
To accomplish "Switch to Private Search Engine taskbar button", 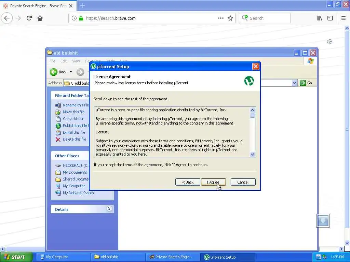I will point(172,257).
